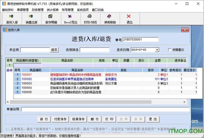Viewport: 204px width, 138px height.
Task: Open the 销售出库 toolbar icon
Action: [x=32, y=19]
